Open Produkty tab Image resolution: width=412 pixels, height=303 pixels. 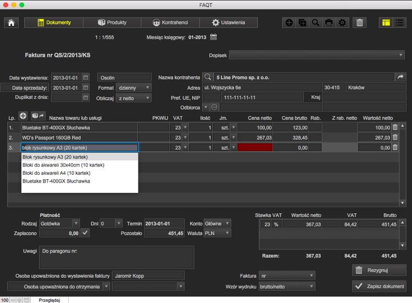[112, 22]
